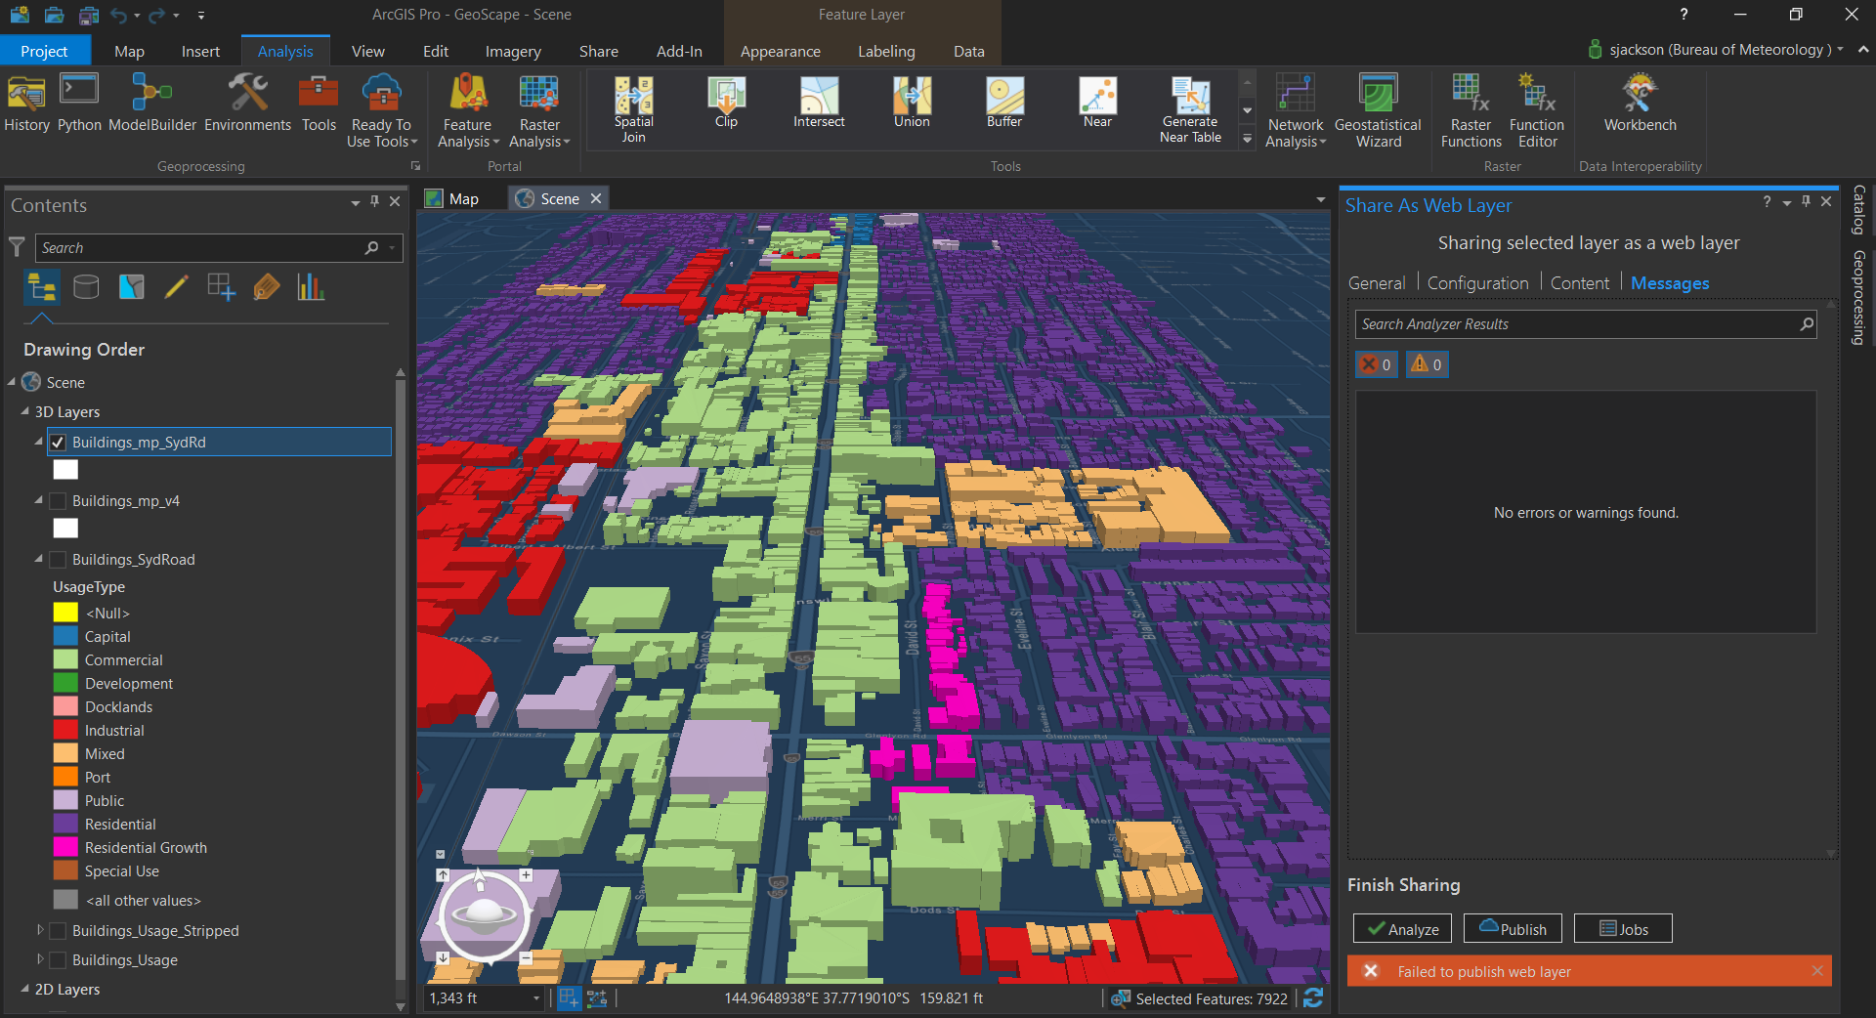Viewport: 1876px width, 1018px height.
Task: Toggle the warnings filter in Messages
Action: [x=1427, y=364]
